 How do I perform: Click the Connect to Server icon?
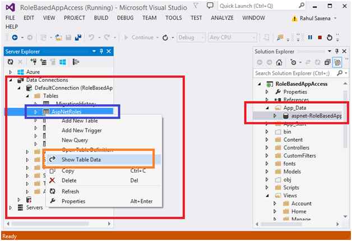(43, 62)
